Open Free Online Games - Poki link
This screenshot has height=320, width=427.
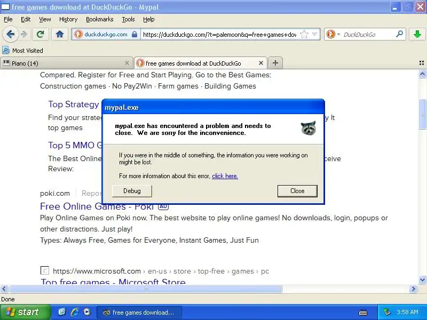pyautogui.click(x=97, y=206)
